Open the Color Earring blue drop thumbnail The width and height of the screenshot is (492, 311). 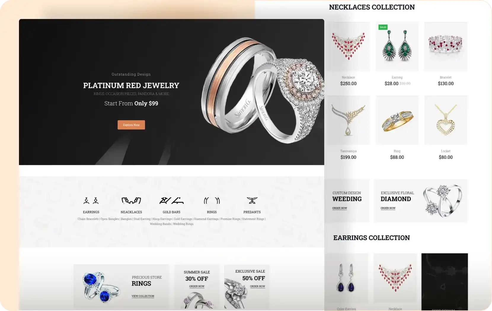[346, 278]
